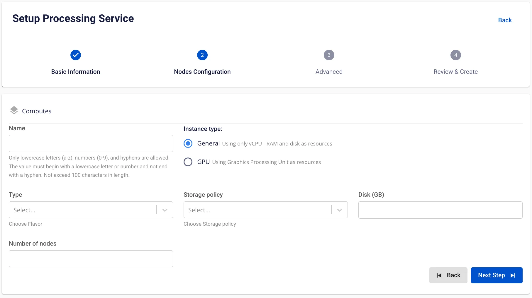This screenshot has width=532, height=298.
Task: Open the Storage policy dropdown
Action: (x=266, y=210)
